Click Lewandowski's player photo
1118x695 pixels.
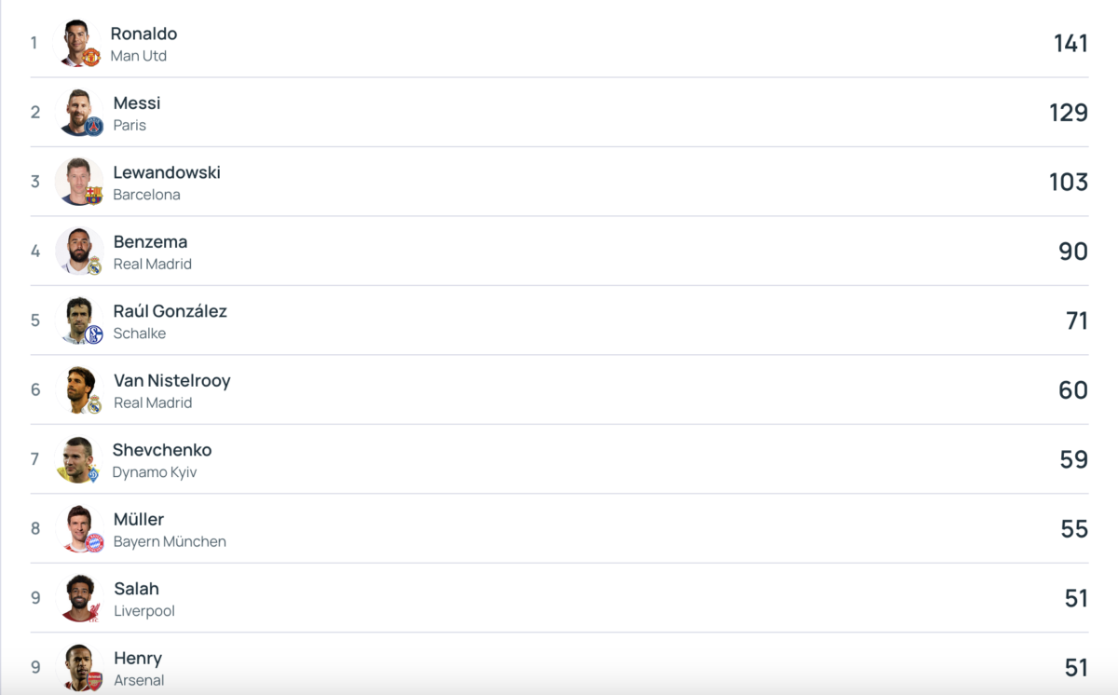79,182
